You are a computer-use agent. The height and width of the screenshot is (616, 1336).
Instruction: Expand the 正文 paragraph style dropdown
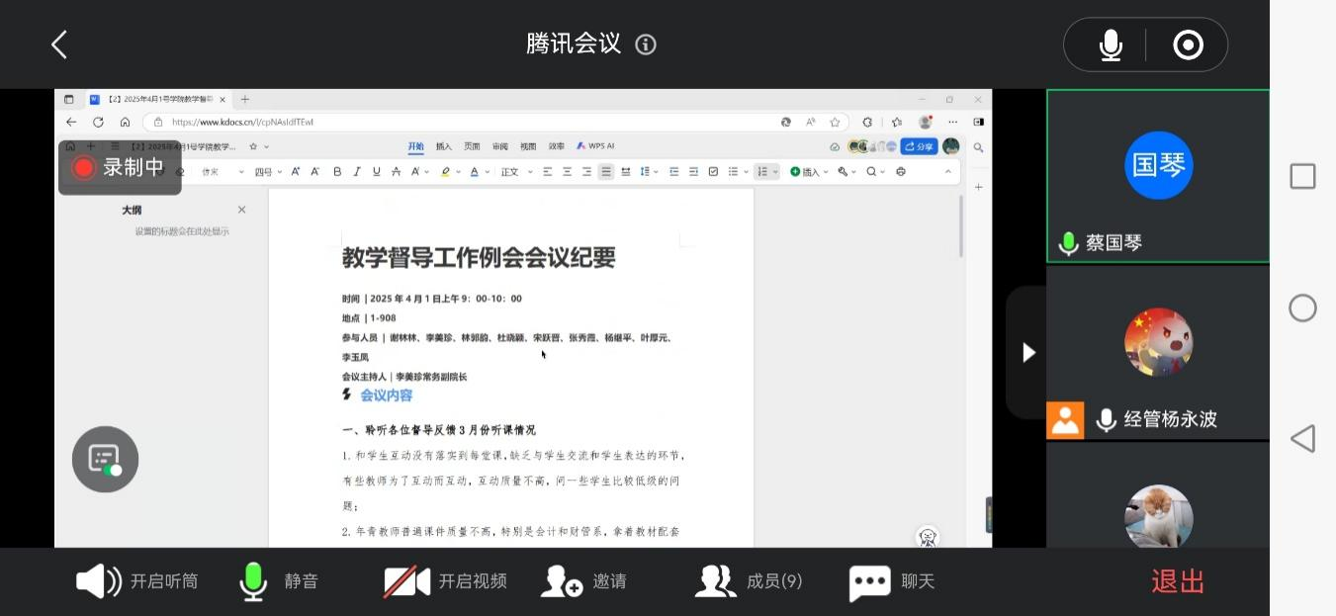pos(516,171)
